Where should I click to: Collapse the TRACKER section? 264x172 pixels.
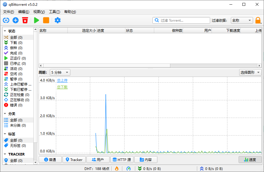(x=5, y=154)
